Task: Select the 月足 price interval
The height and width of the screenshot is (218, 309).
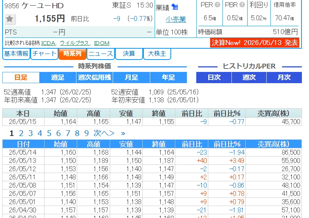Action: point(131,78)
